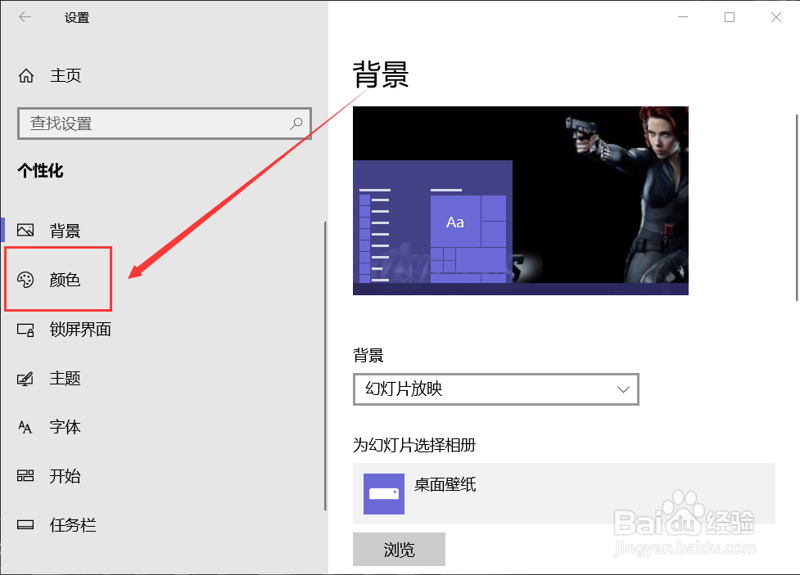Click the 字体 font icon
This screenshot has height=575, width=800.
(25, 427)
